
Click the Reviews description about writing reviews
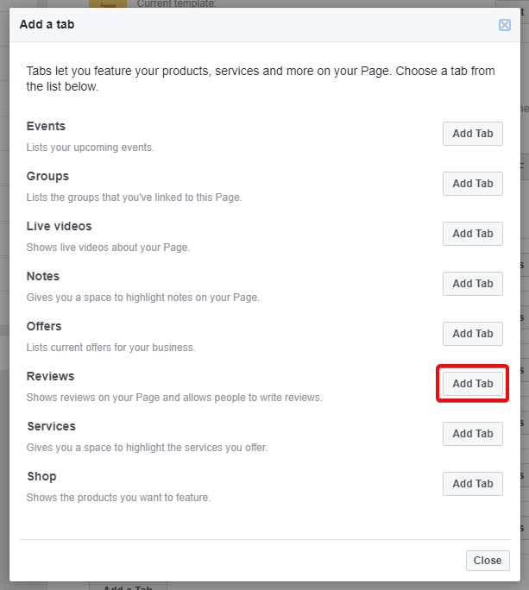coord(174,398)
